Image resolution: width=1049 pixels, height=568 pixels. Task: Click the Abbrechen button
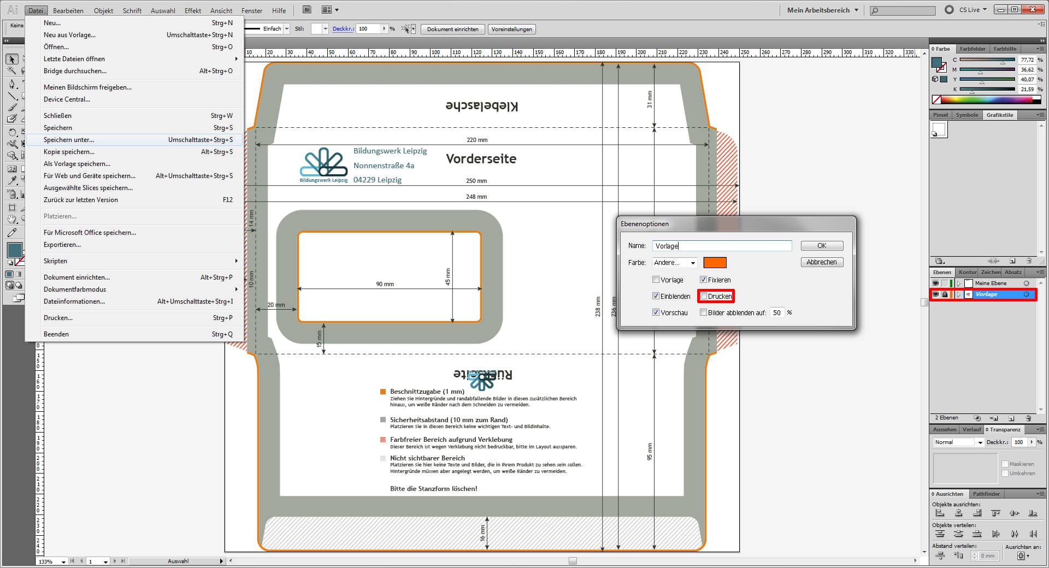pyautogui.click(x=822, y=262)
